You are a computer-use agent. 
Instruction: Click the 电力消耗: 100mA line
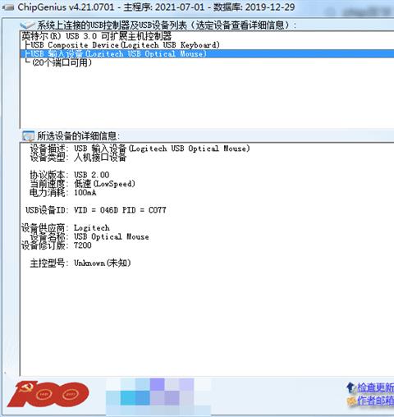click(x=63, y=192)
